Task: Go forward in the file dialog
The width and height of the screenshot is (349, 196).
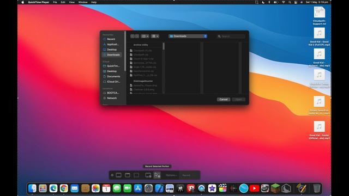Action: 137,36
